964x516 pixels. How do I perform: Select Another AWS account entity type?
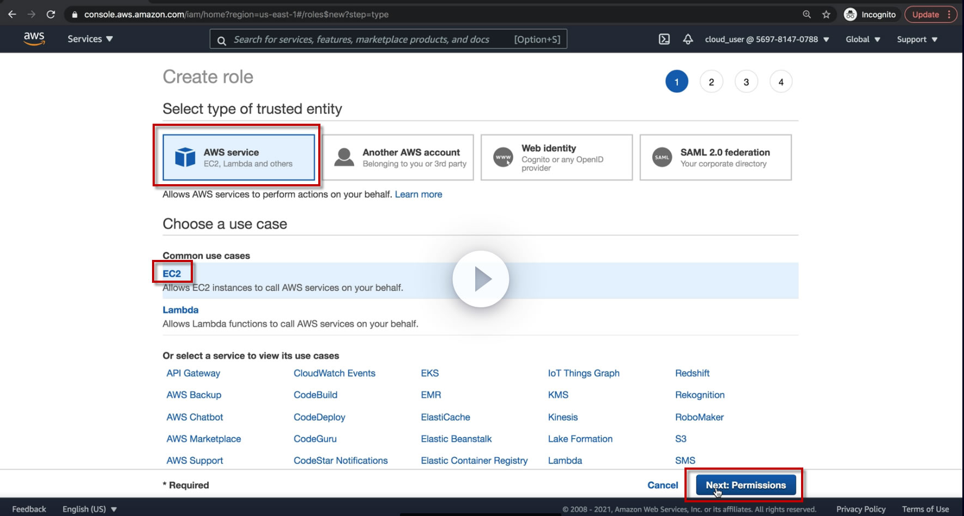click(x=398, y=157)
